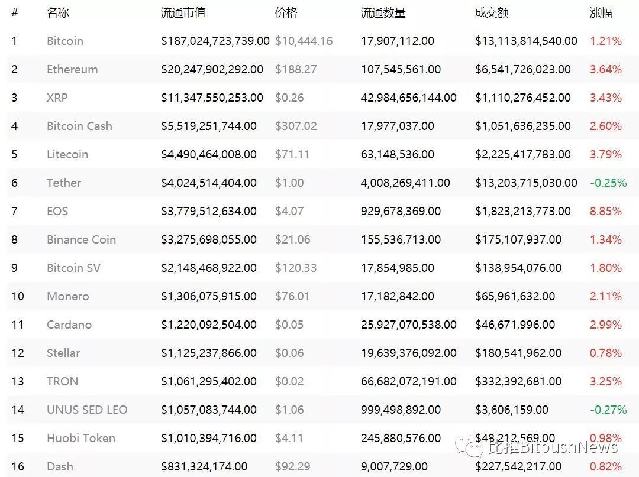Click the Dash coin link
Viewport: 639px width, 477px height.
coord(60,466)
